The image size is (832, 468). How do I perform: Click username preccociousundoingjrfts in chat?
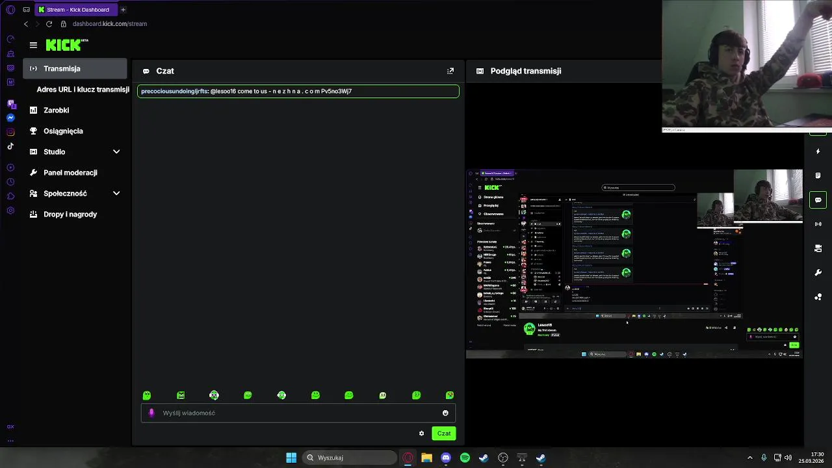pos(174,92)
